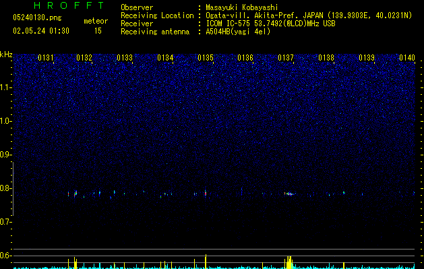Click the meteor echo cluster near 0137
Screen dimensions: 424x269
(x=290, y=194)
